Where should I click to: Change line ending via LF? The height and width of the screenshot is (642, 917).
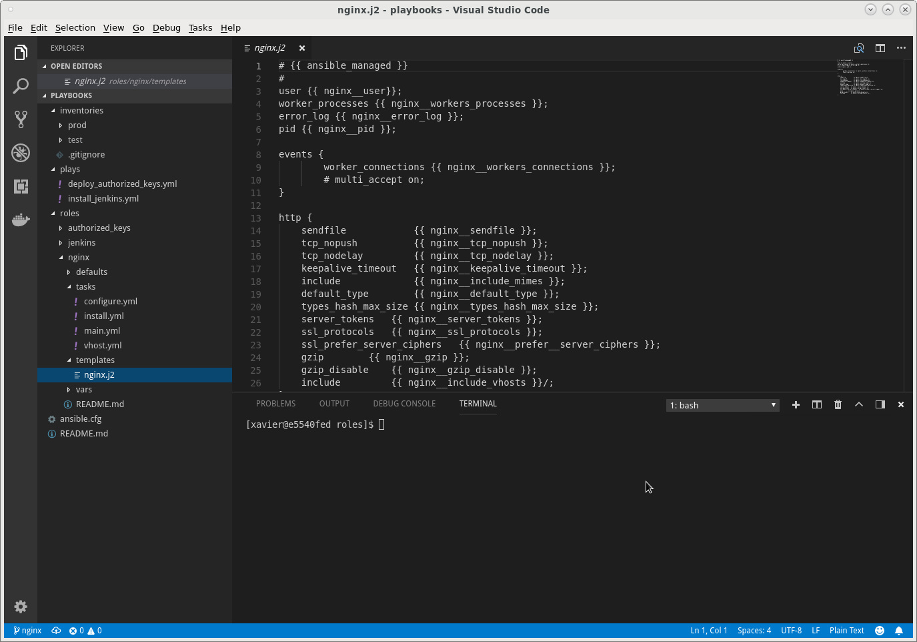tap(816, 631)
